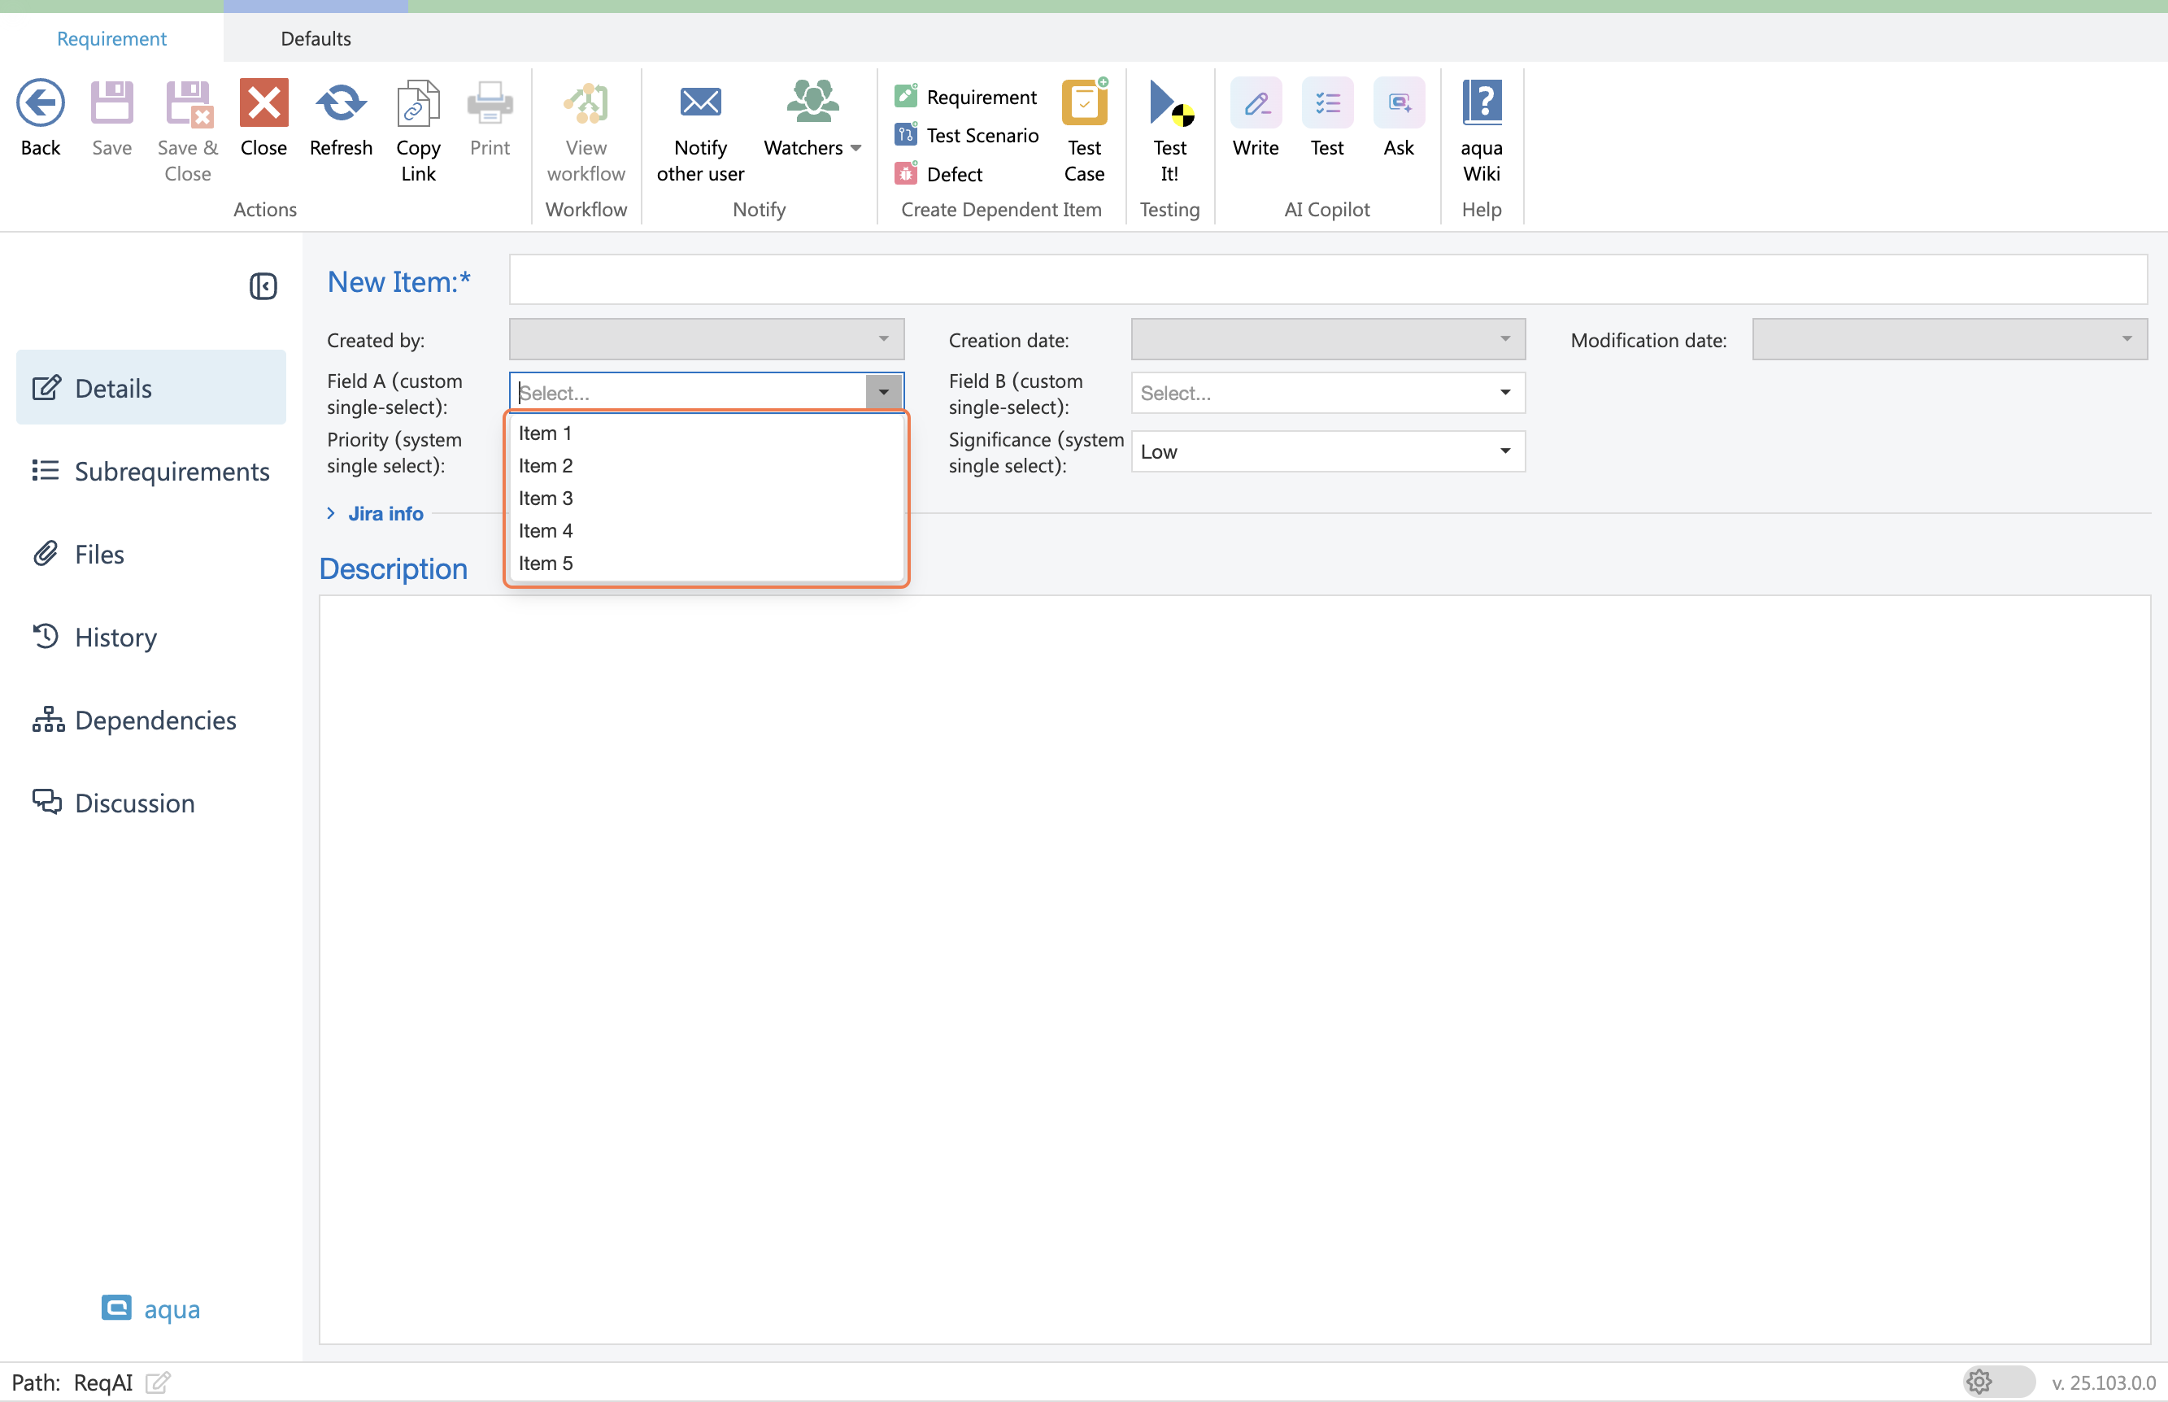This screenshot has width=2168, height=1402.
Task: Open the aqua Wiki help
Action: tap(1481, 102)
